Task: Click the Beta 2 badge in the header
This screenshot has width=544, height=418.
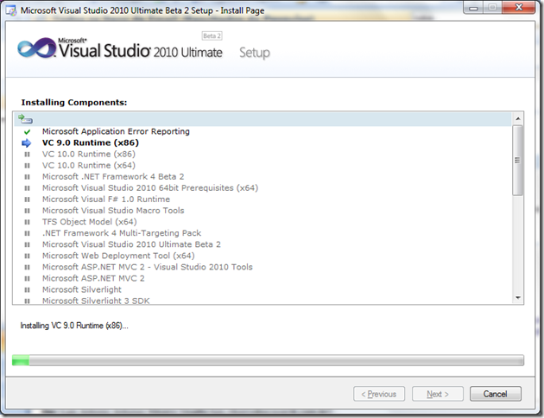Action: 212,36
